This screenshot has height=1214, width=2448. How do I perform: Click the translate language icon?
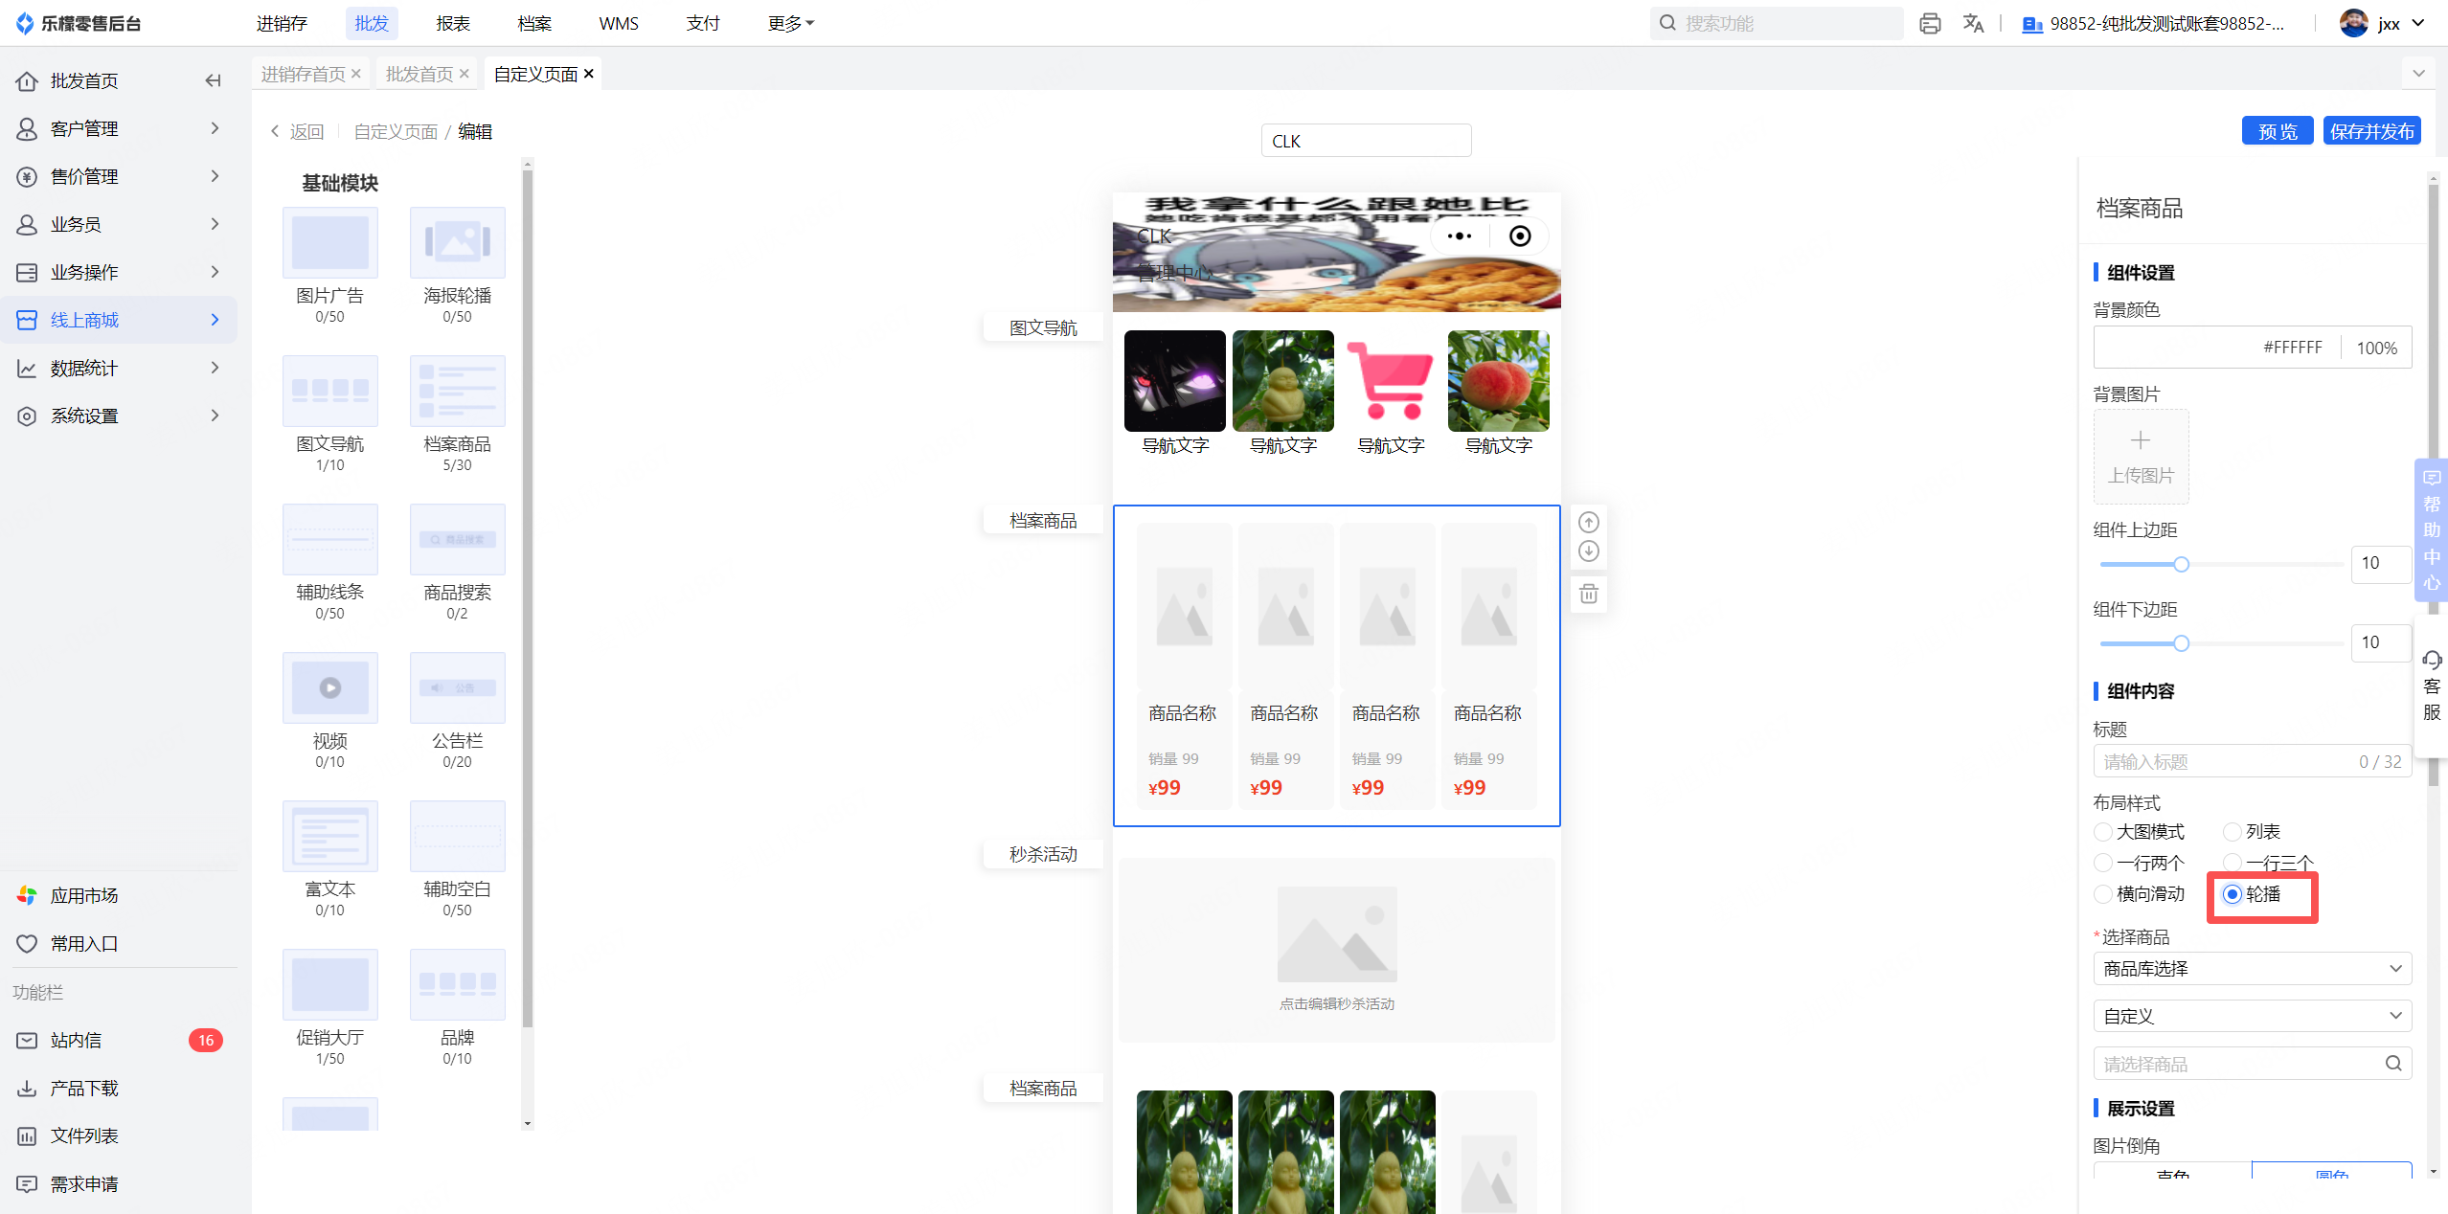1973,23
